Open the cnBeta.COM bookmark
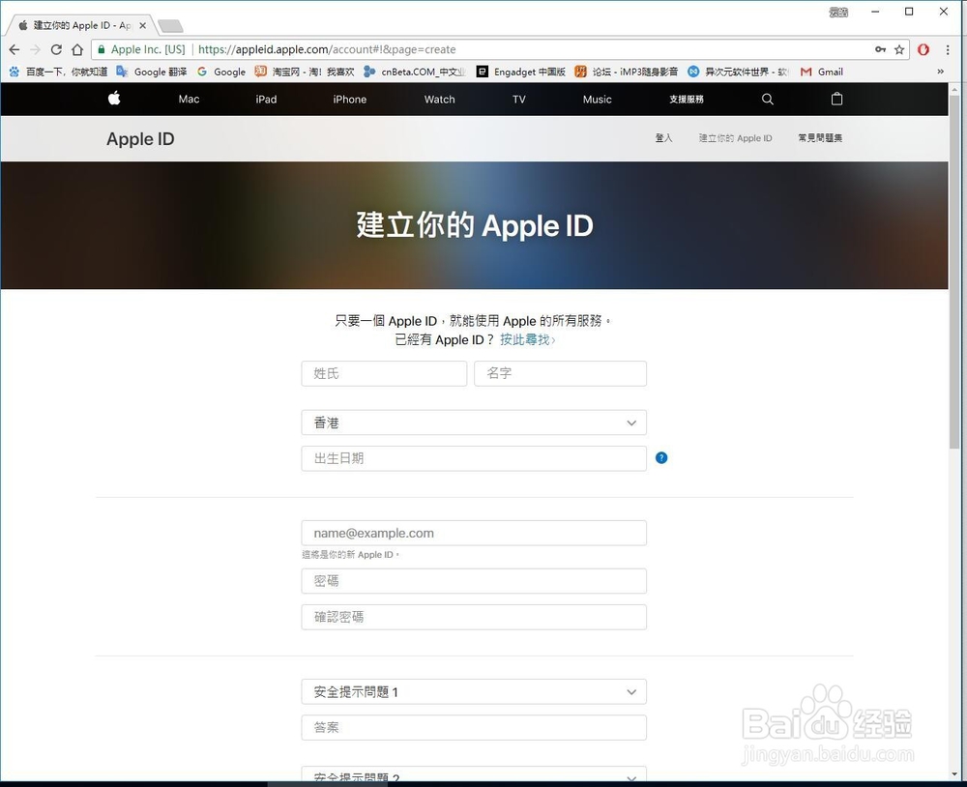Viewport: 967px width, 787px height. (415, 72)
